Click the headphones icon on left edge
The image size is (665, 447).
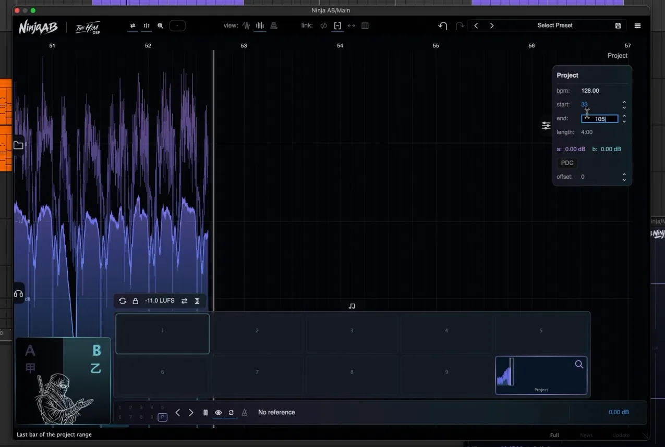coord(18,294)
